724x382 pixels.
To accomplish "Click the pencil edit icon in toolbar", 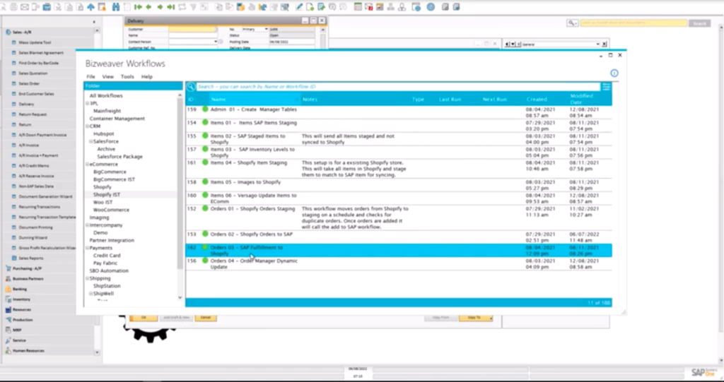I will pyautogui.click(x=299, y=7).
